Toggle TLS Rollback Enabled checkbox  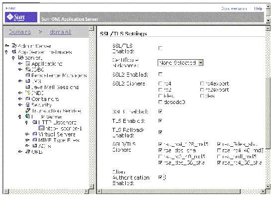pyautogui.click(x=160, y=132)
